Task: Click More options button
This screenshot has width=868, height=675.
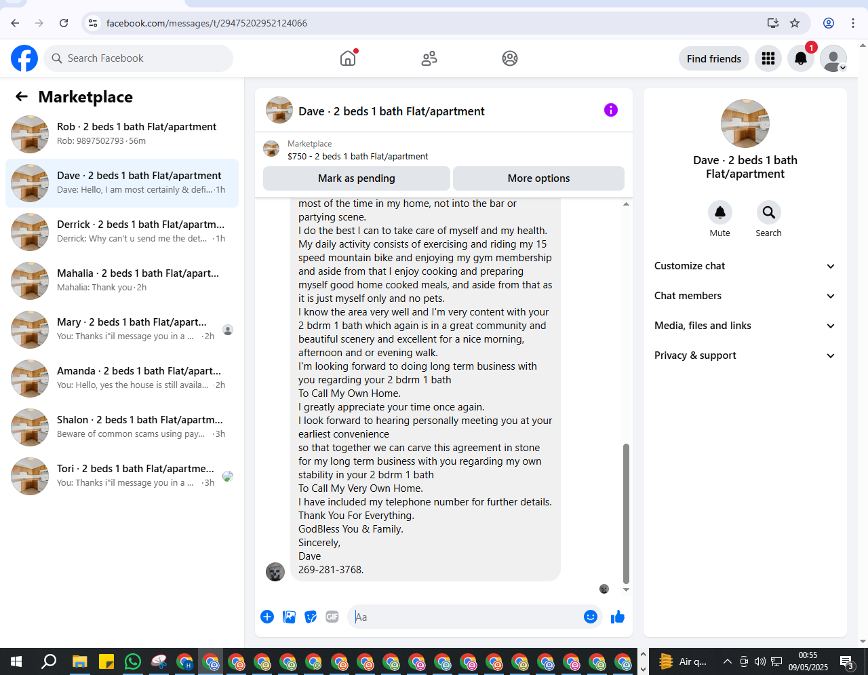Action: click(x=538, y=178)
